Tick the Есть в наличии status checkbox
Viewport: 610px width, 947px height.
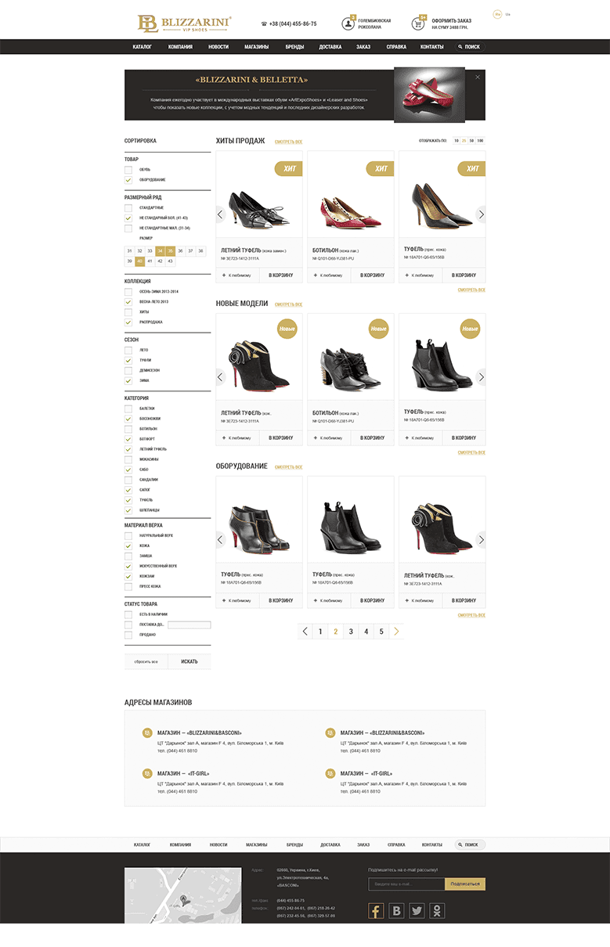tap(128, 614)
